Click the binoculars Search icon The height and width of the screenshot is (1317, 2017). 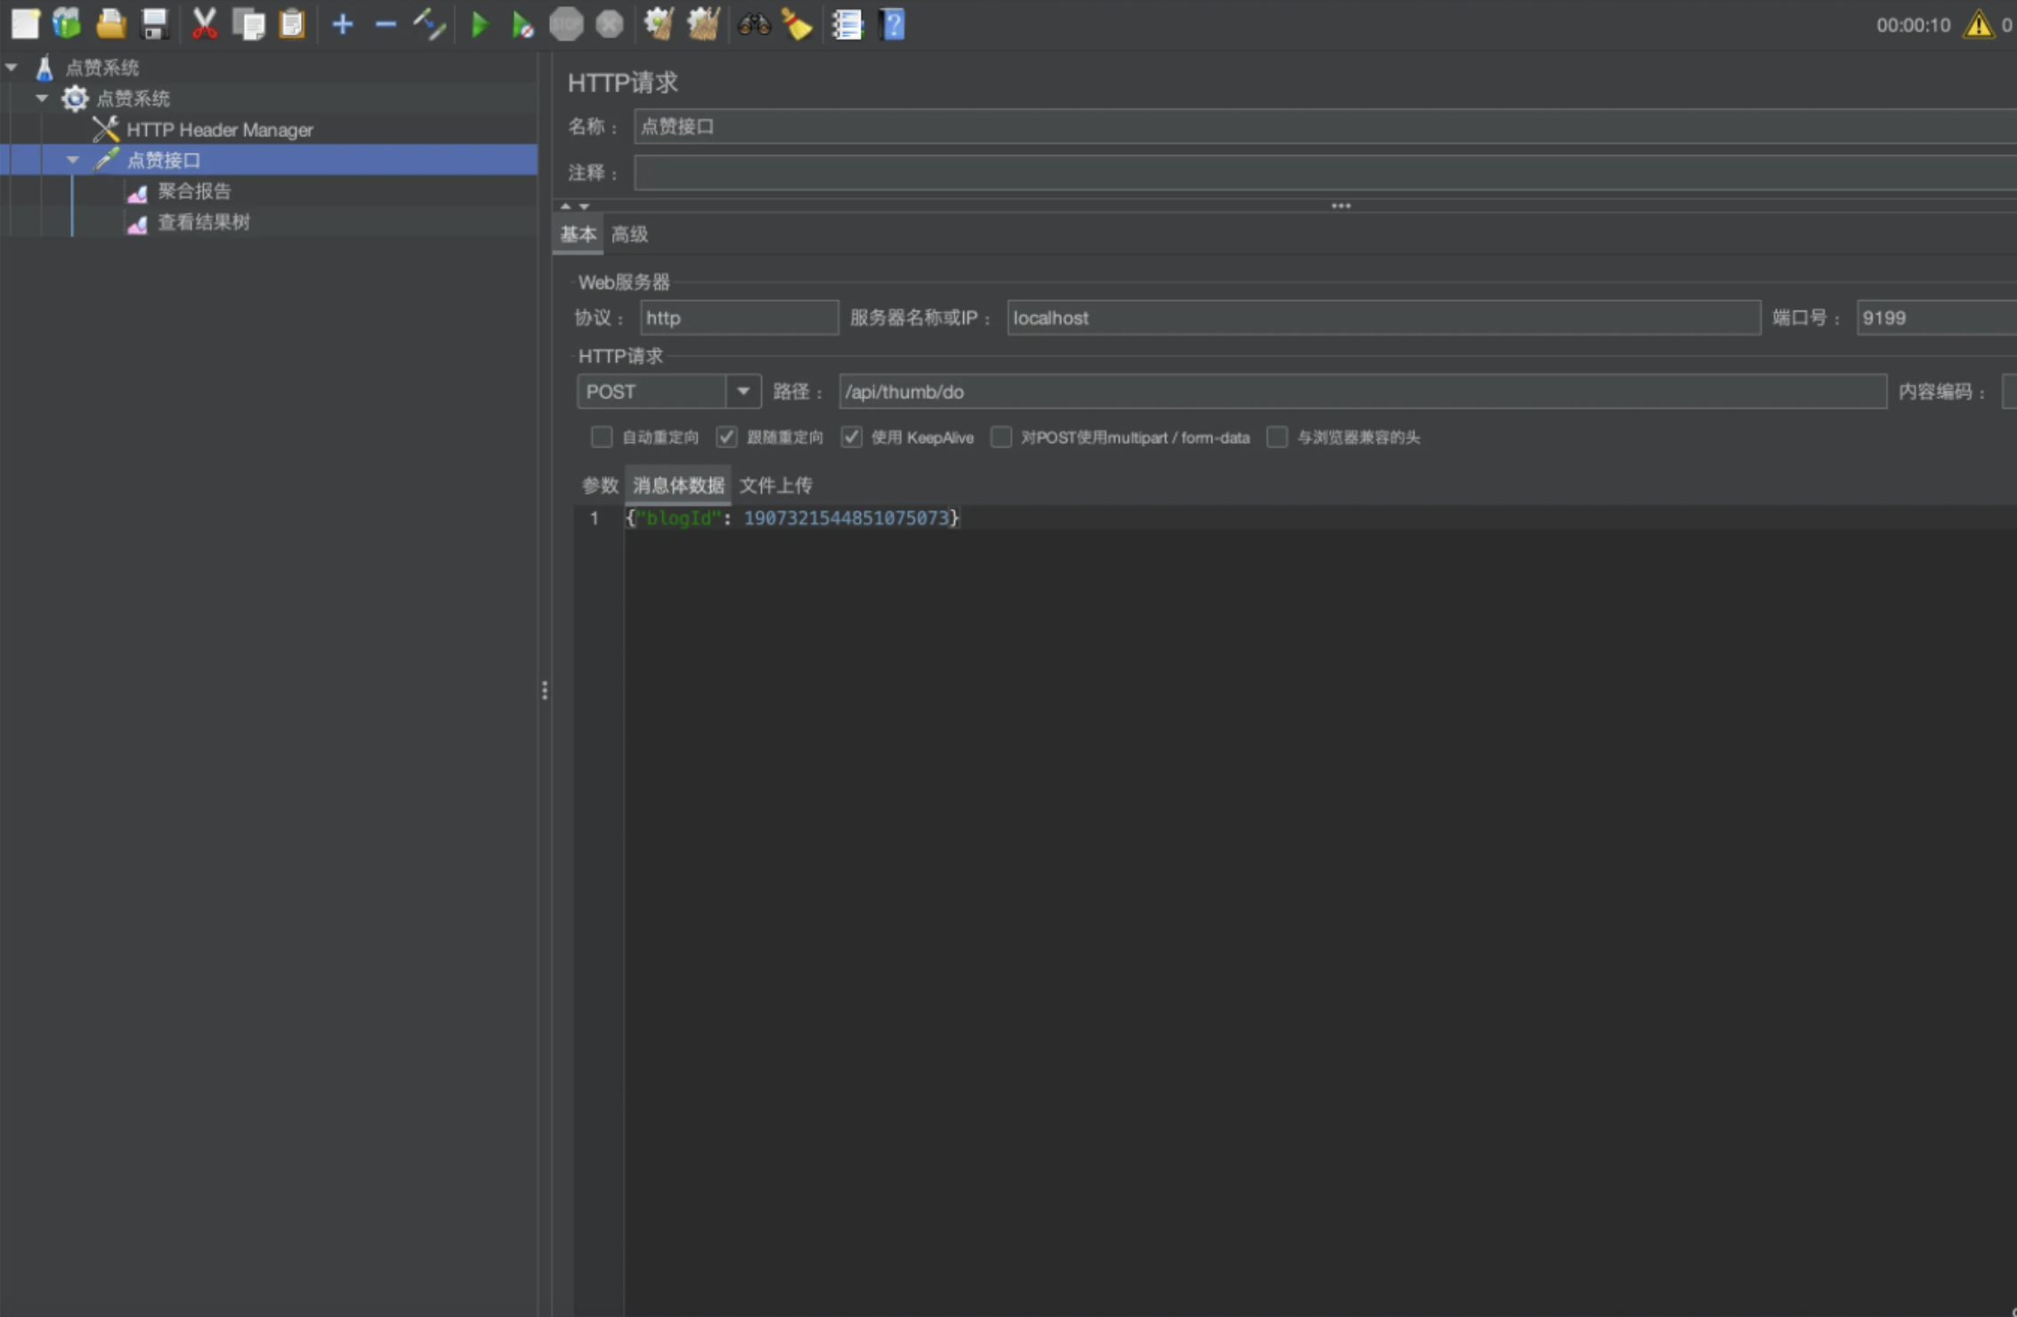tap(753, 25)
